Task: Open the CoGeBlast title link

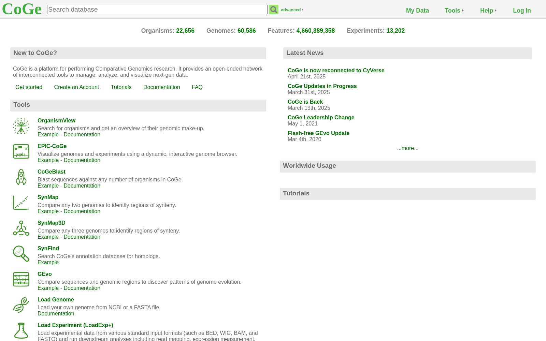Action: [52, 172]
